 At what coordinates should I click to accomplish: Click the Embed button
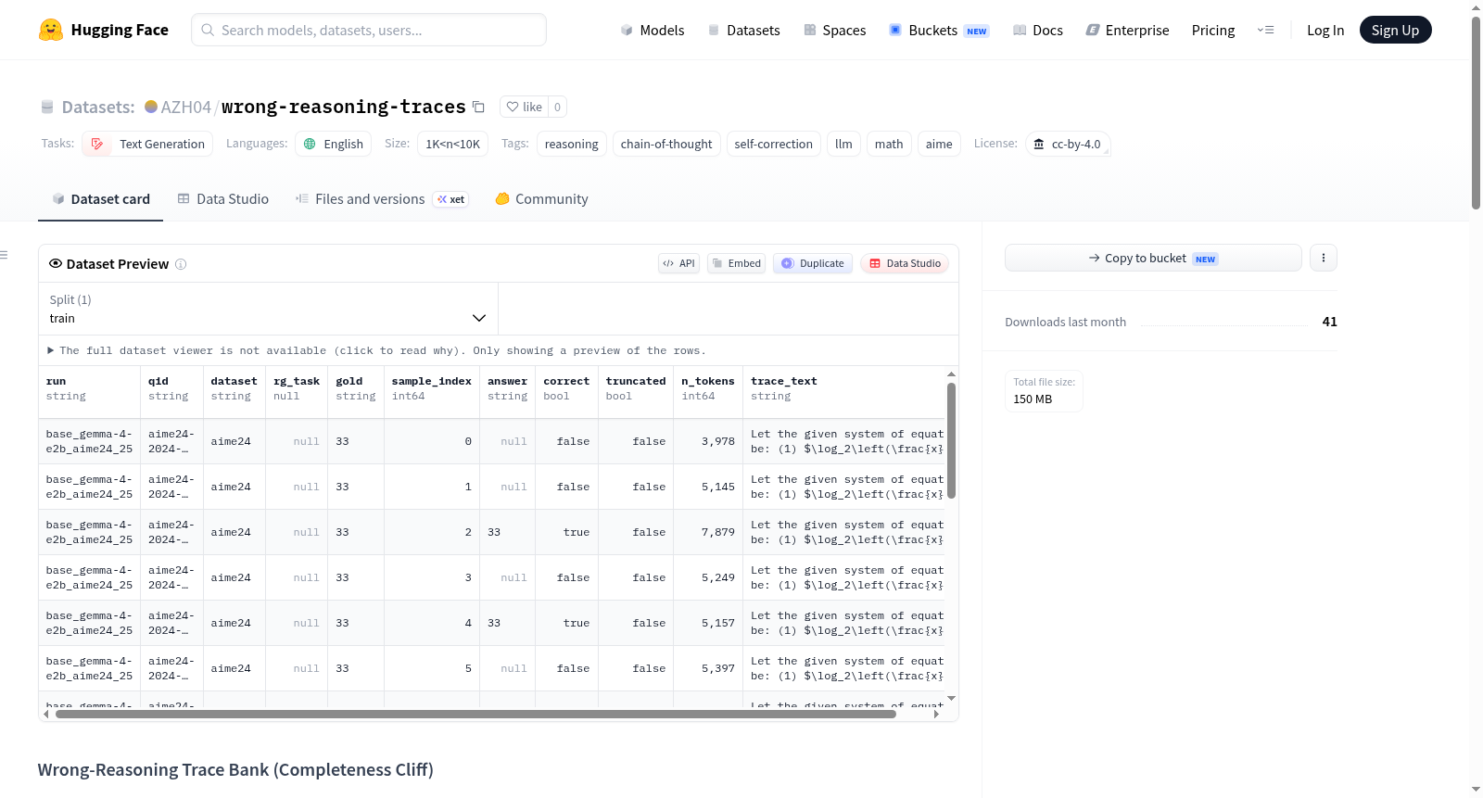[737, 263]
